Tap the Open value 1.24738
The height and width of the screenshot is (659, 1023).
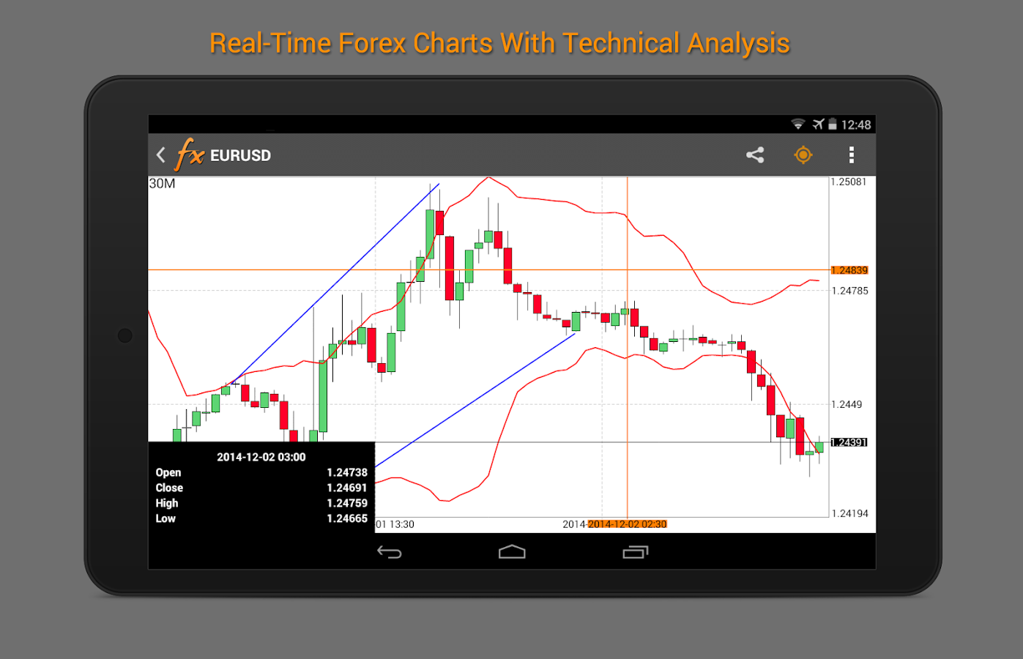tap(347, 472)
